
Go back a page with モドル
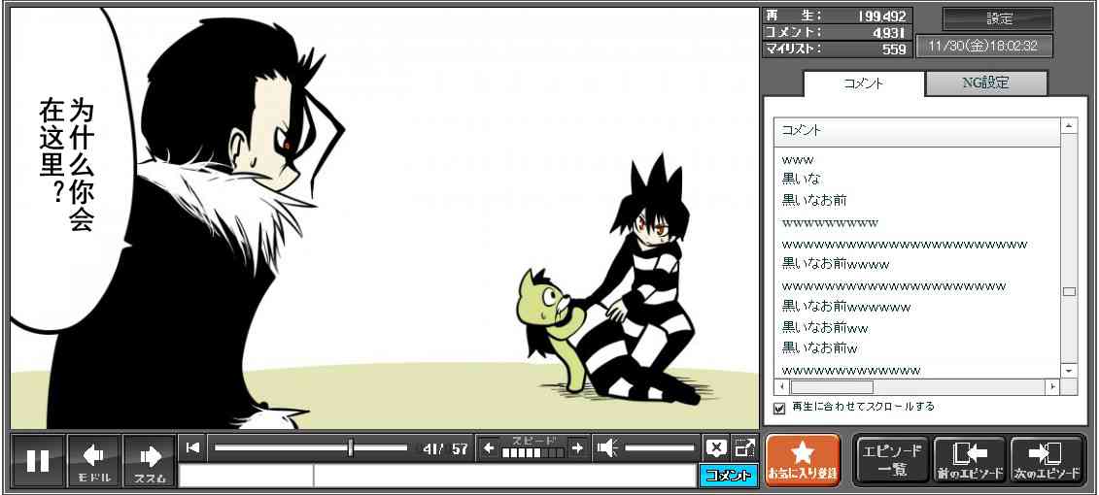(x=94, y=461)
